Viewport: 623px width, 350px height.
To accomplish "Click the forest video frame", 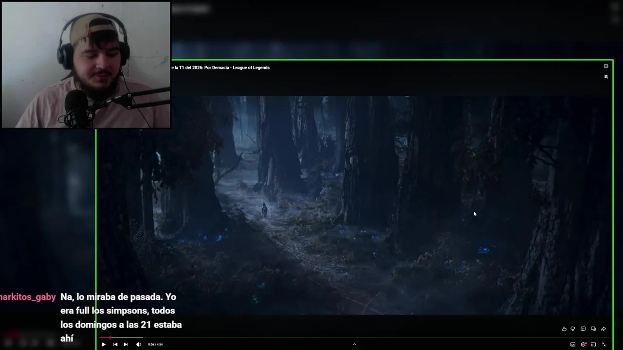I will pyautogui.click(x=354, y=204).
